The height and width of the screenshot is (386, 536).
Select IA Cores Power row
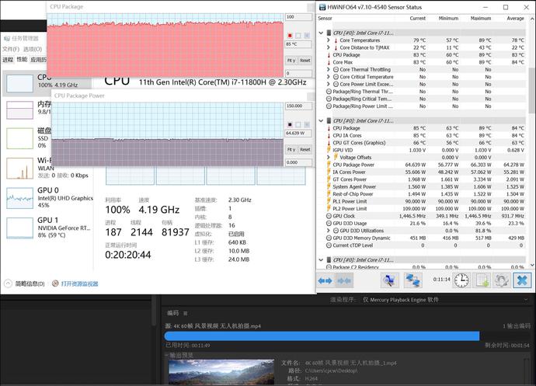point(425,172)
